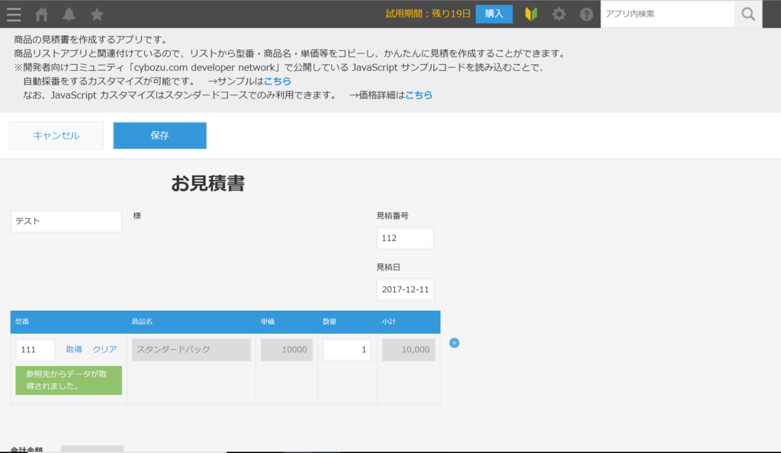781x453 pixels.
Task: Open the help question mark icon
Action: pyautogui.click(x=587, y=14)
